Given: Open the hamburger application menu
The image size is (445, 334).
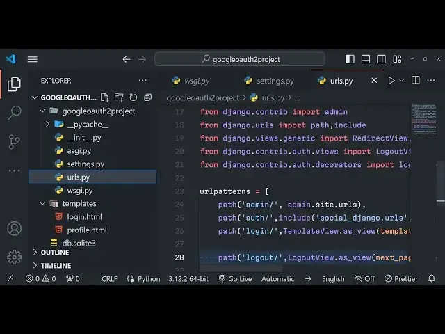Looking at the screenshot, I should pyautogui.click(x=33, y=59).
